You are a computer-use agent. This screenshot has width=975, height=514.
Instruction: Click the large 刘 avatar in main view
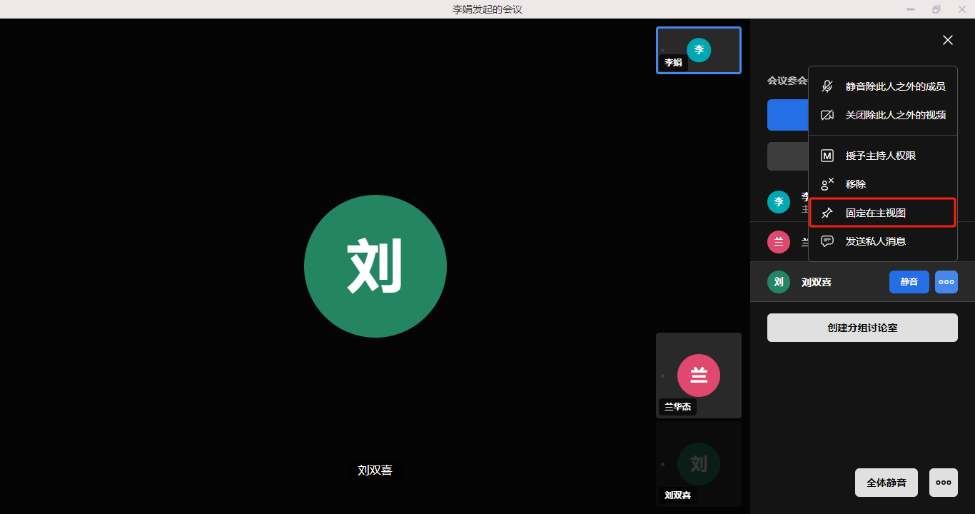tap(375, 266)
